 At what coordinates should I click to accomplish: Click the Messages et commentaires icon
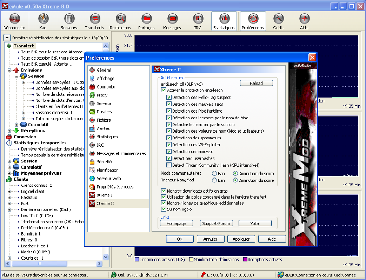(x=92, y=153)
